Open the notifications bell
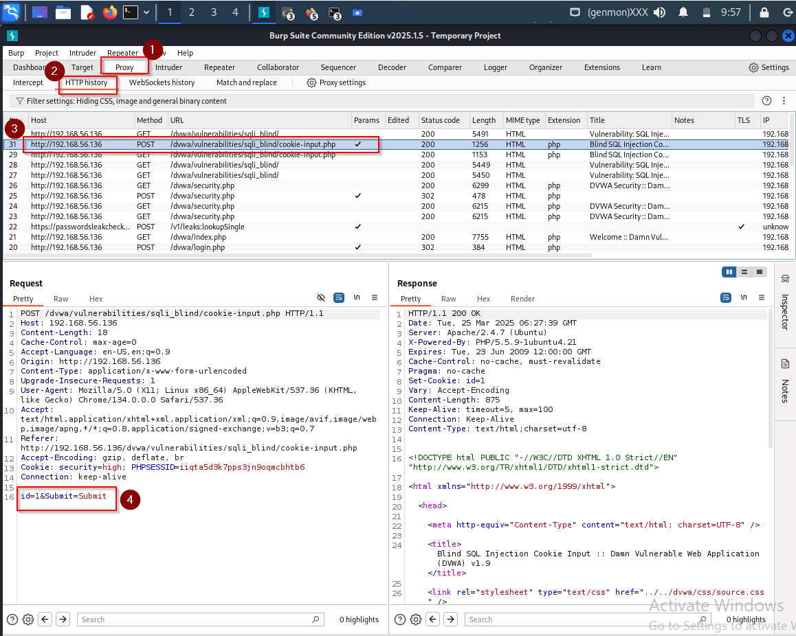 (x=683, y=12)
